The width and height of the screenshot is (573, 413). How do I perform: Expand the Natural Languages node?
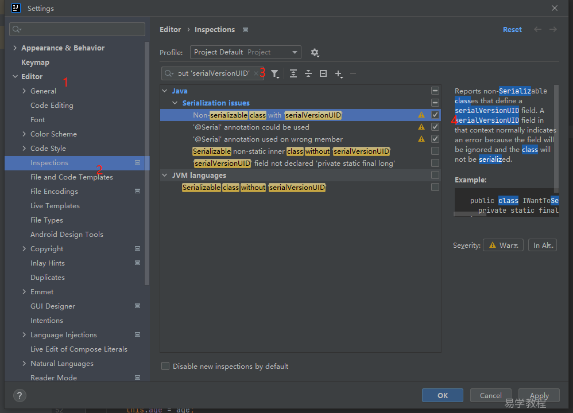(24, 364)
